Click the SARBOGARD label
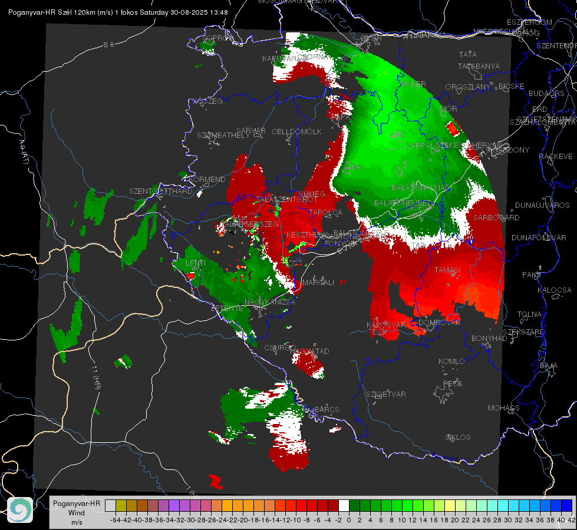Viewport: 577px width, 530px height. tap(496, 218)
